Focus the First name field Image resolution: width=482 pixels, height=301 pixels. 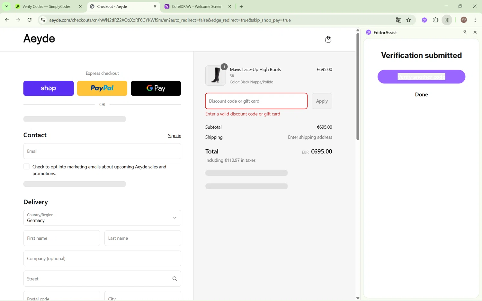coord(62,238)
